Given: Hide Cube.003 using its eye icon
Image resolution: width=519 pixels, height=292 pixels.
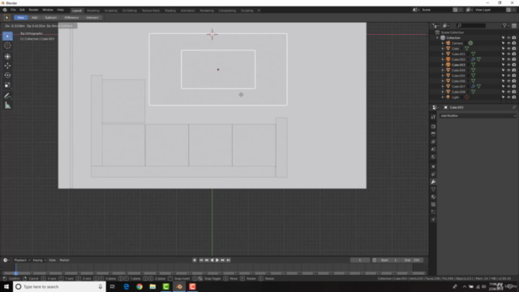Looking at the screenshot, I should tap(508, 65).
